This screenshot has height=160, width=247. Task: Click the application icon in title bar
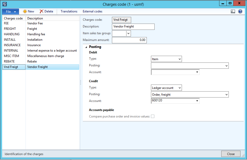click(5, 4)
